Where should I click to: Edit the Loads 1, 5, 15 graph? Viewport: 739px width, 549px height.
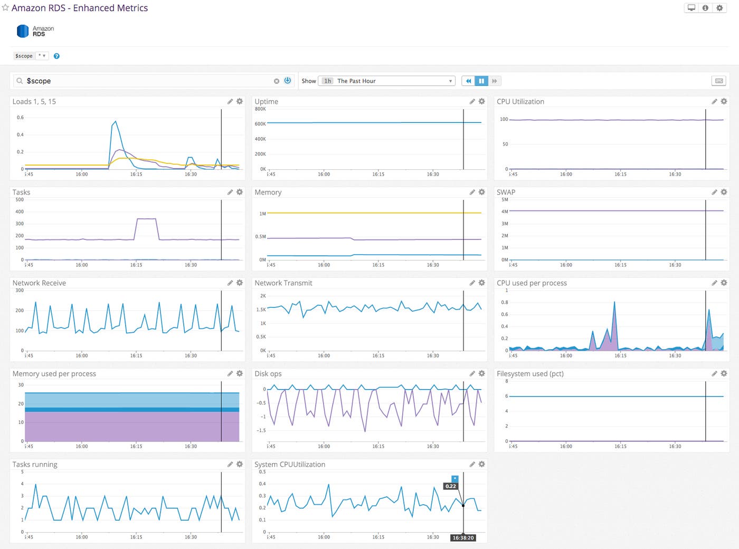[x=231, y=101]
